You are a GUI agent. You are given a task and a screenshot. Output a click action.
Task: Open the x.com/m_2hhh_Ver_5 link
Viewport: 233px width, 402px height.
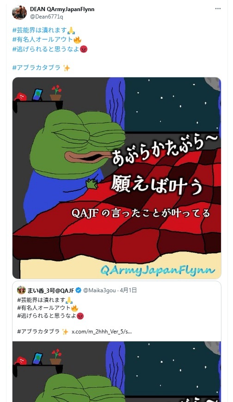(102, 332)
